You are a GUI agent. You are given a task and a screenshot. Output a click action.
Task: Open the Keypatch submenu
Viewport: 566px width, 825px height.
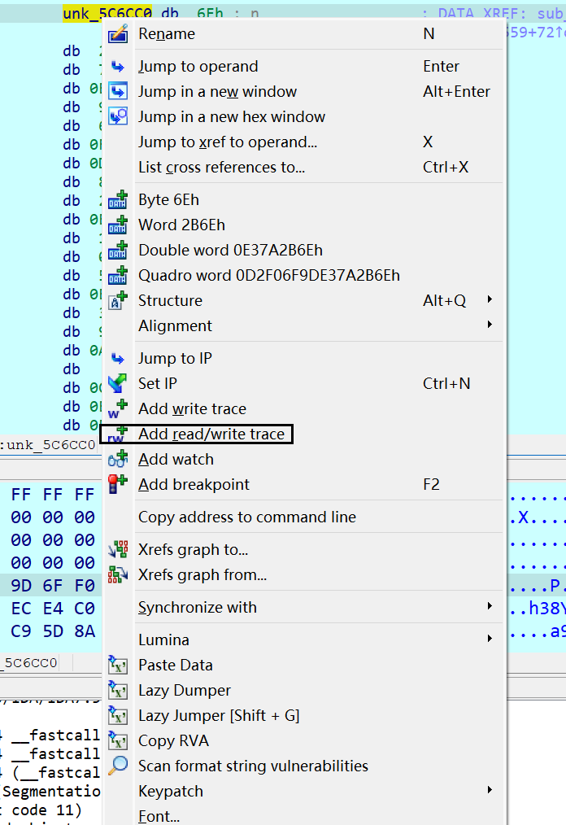[490, 791]
